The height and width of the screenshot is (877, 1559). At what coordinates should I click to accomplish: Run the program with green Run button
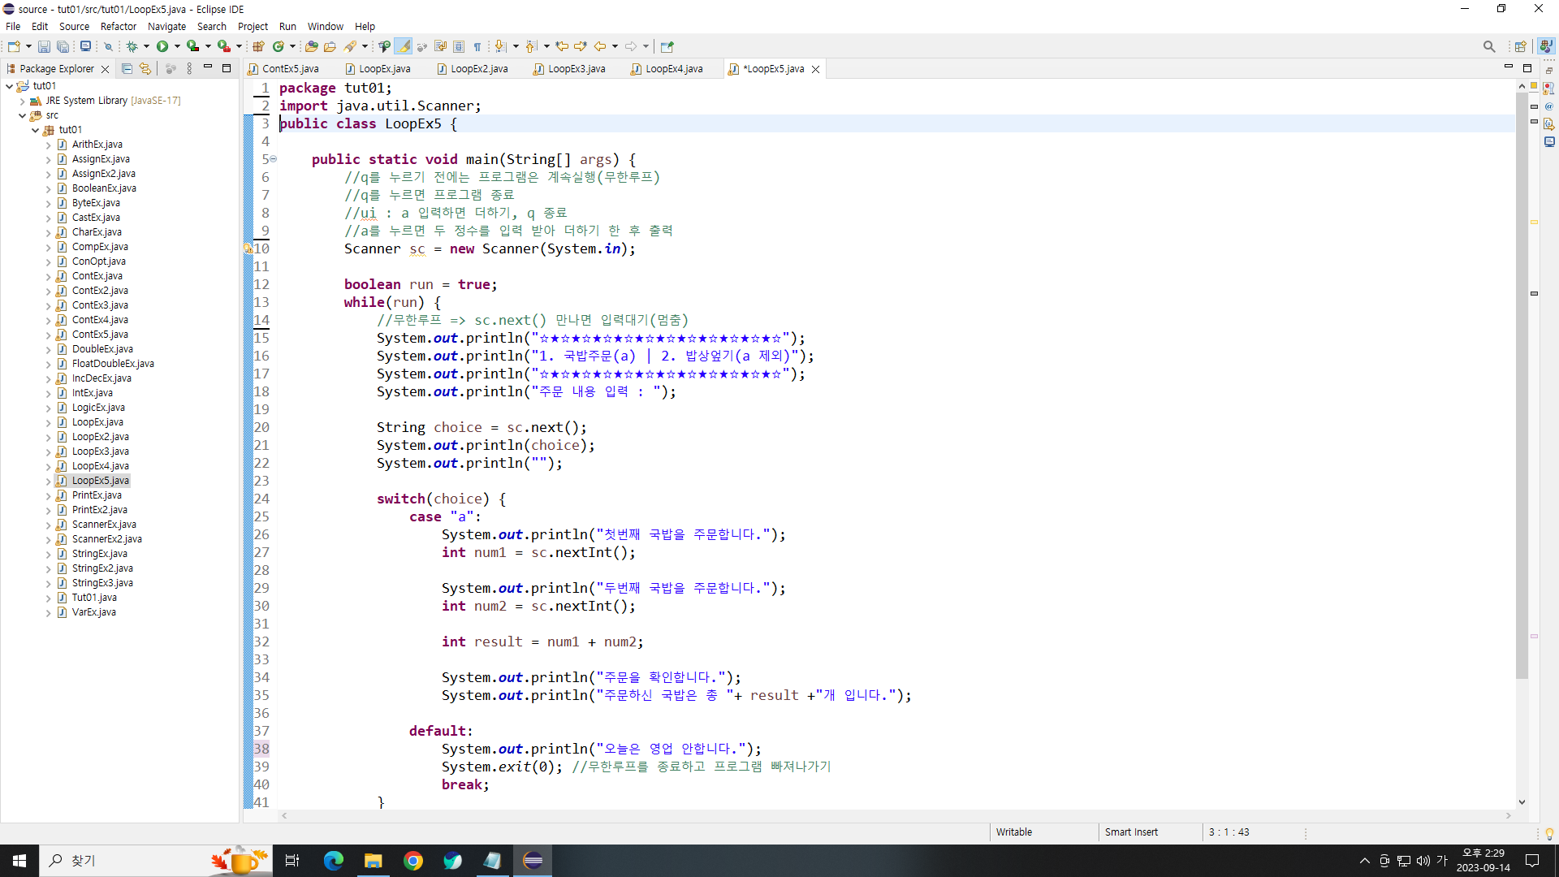pos(162,46)
